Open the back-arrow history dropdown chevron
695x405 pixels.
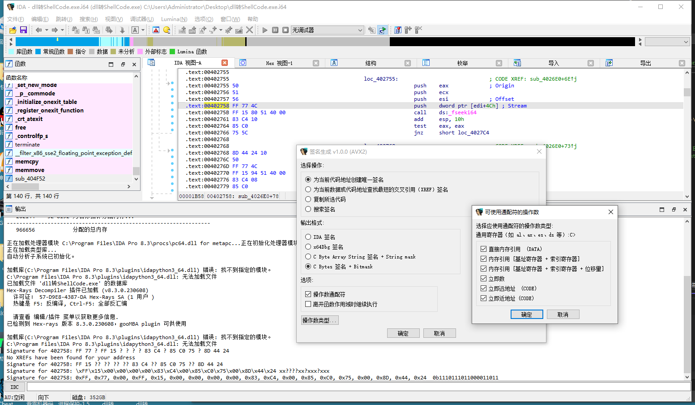click(46, 30)
